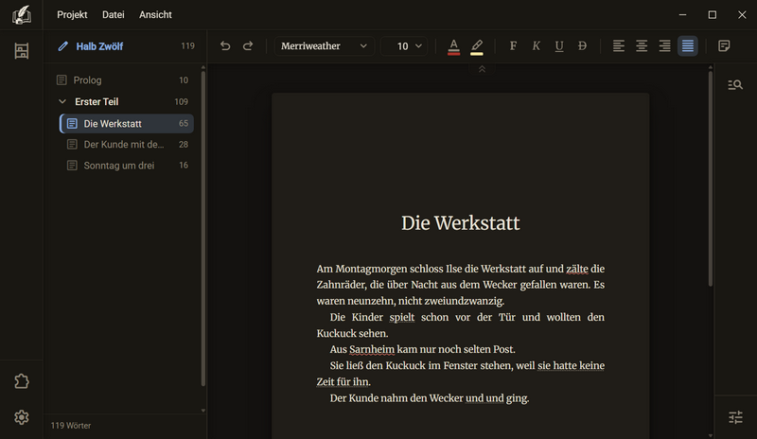757x439 pixels.
Task: Open the Merriweather font dropdown
Action: point(325,45)
